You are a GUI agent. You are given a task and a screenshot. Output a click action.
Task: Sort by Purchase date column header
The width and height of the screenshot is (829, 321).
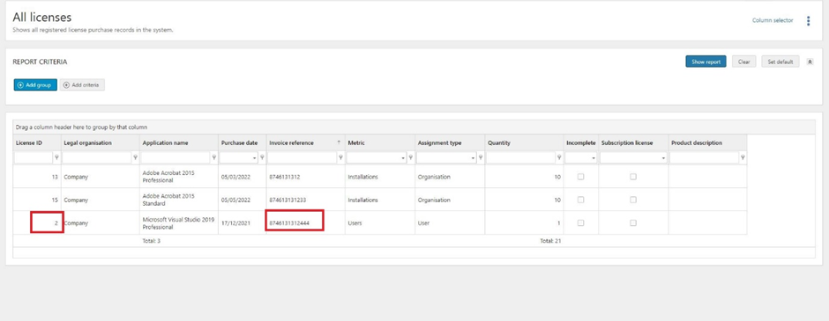pyautogui.click(x=243, y=142)
